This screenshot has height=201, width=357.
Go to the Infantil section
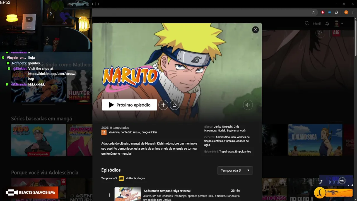click(x=317, y=24)
